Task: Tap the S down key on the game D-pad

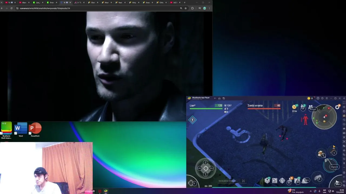Action: [206, 174]
